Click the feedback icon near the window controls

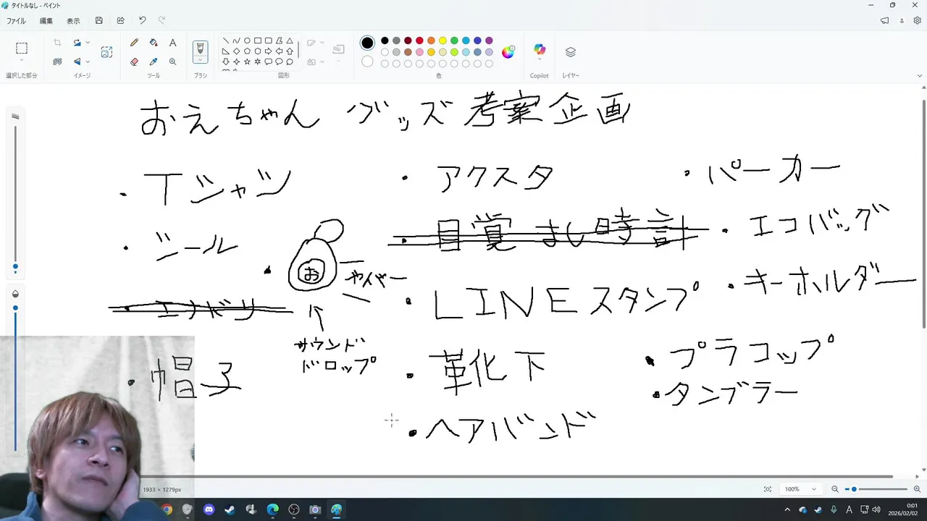click(884, 21)
